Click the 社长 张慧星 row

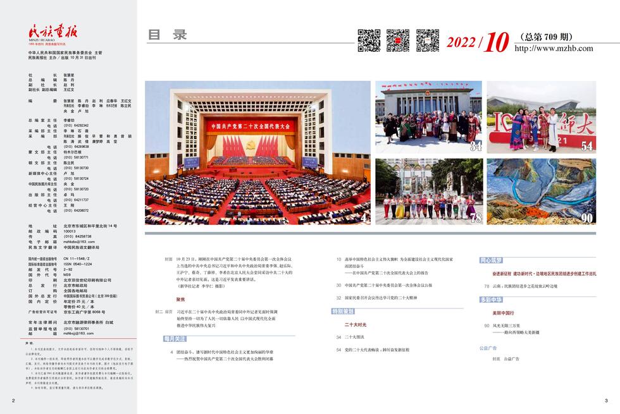[x=51, y=75]
